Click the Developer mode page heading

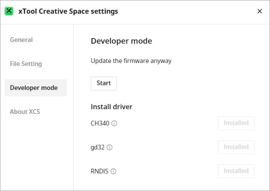coord(122,41)
